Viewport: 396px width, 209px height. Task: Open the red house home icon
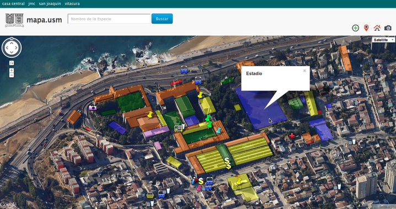[x=377, y=28]
